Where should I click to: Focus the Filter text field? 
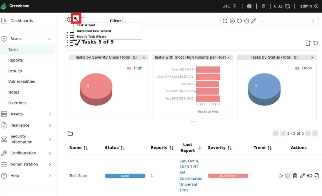tap(171, 21)
